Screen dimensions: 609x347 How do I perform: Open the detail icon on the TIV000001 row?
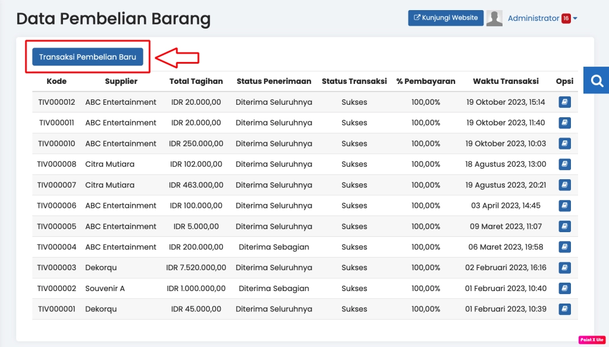564,309
